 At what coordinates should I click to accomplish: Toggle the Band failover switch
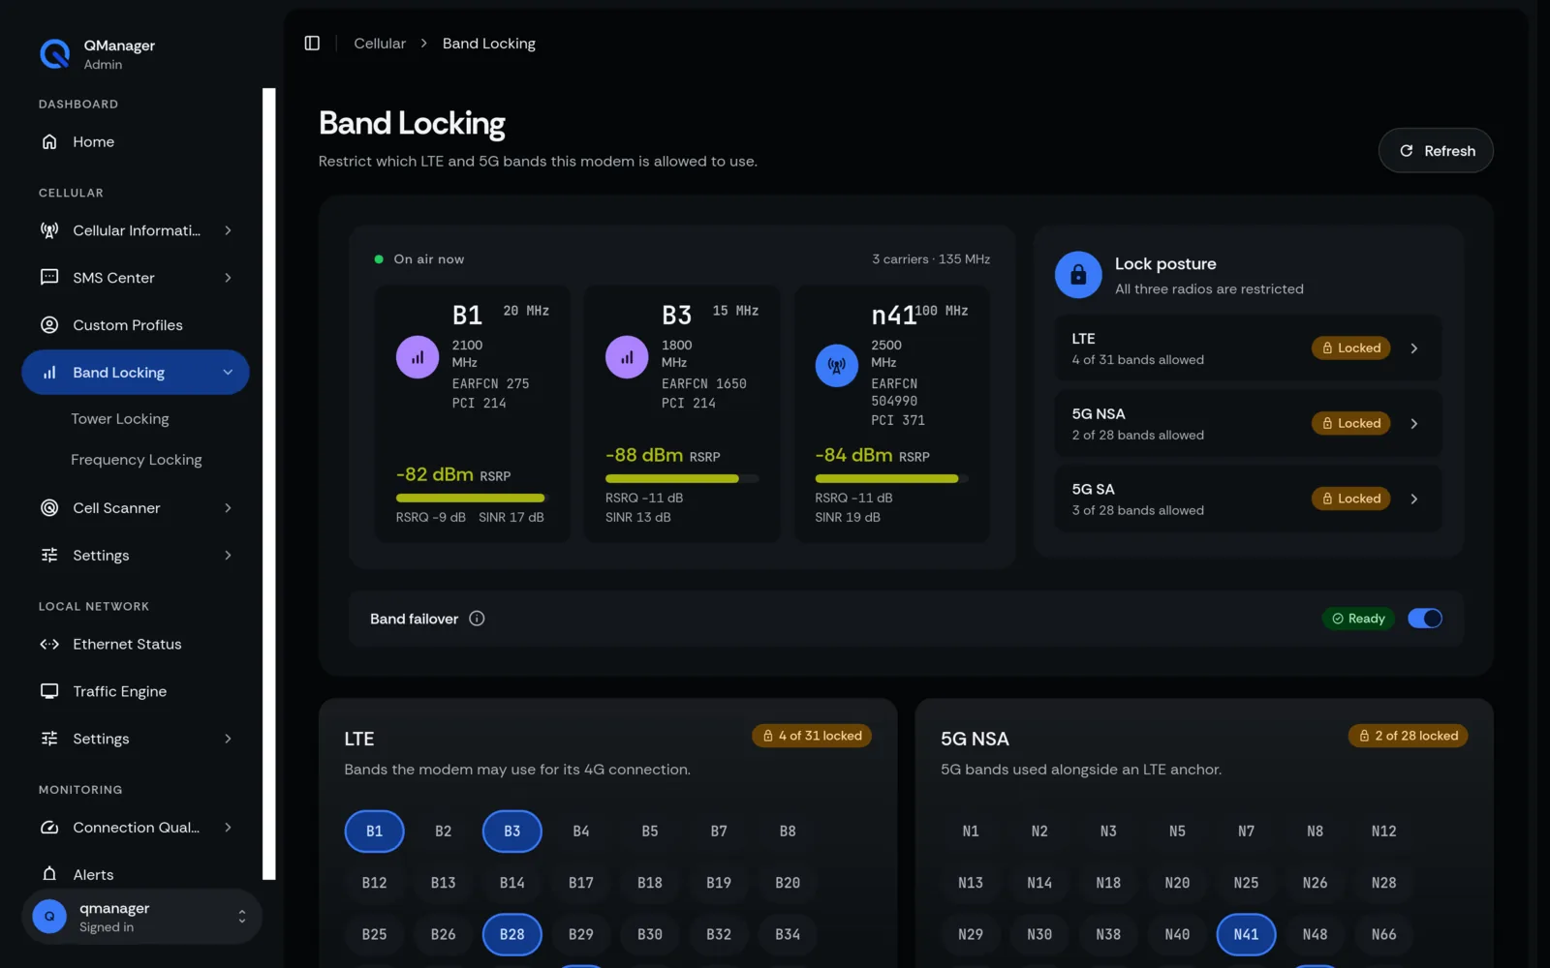1424,619
